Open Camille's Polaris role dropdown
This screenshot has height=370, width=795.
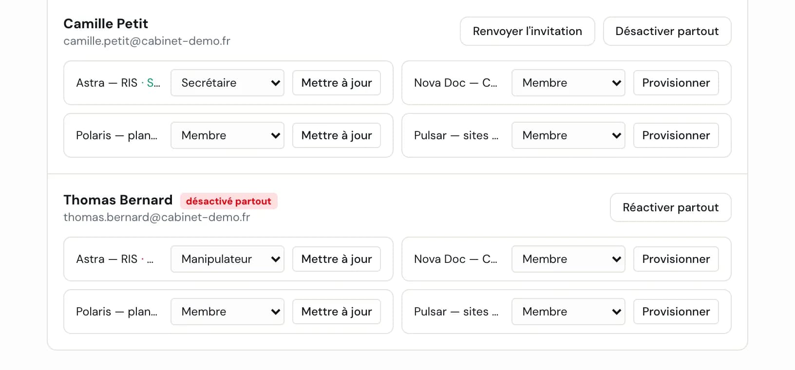tap(227, 135)
